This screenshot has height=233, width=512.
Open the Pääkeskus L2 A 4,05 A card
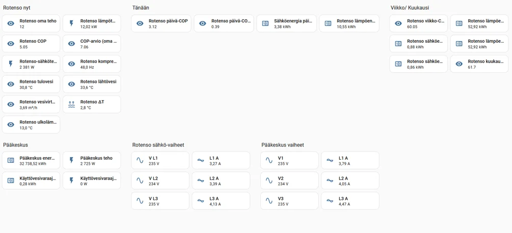tap(350, 181)
